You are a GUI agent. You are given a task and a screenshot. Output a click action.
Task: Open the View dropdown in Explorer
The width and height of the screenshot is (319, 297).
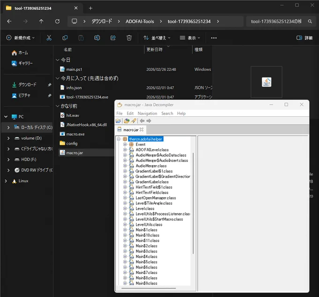tap(190, 38)
